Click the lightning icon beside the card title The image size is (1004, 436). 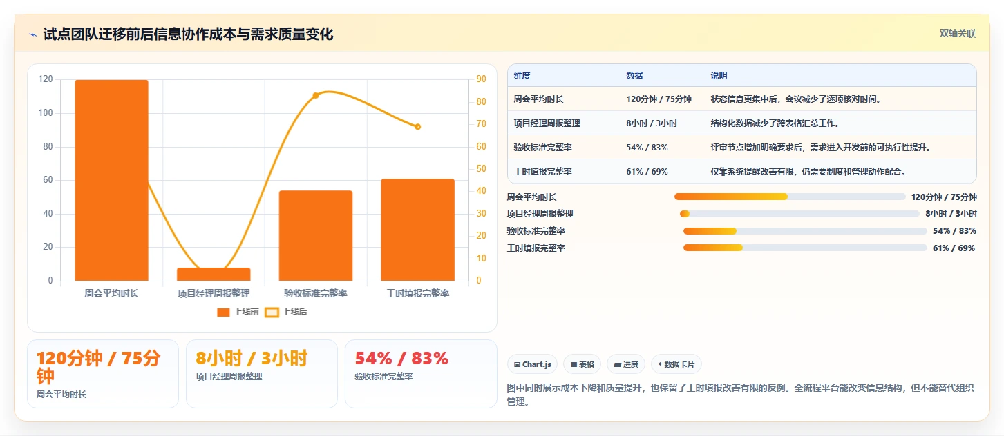(x=32, y=34)
